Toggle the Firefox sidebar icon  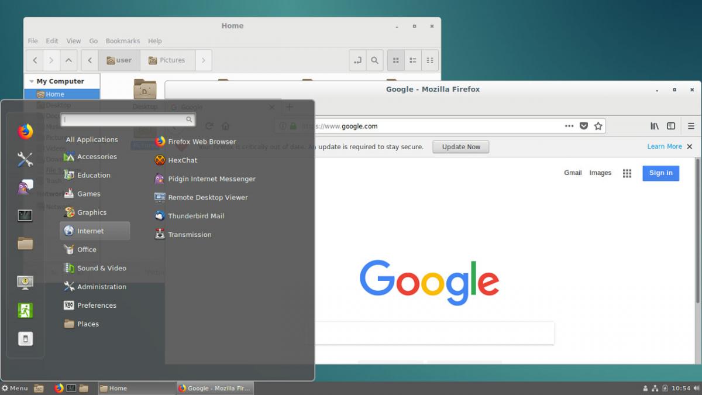pyautogui.click(x=671, y=126)
